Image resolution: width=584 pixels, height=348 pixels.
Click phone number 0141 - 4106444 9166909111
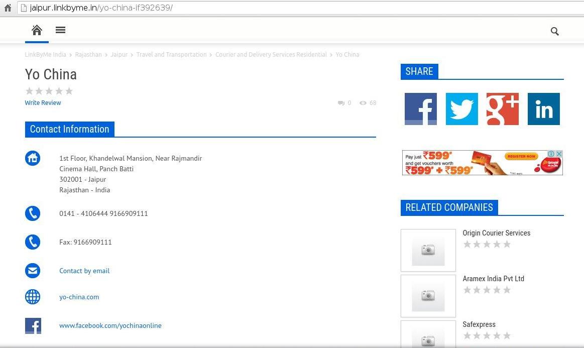(103, 213)
